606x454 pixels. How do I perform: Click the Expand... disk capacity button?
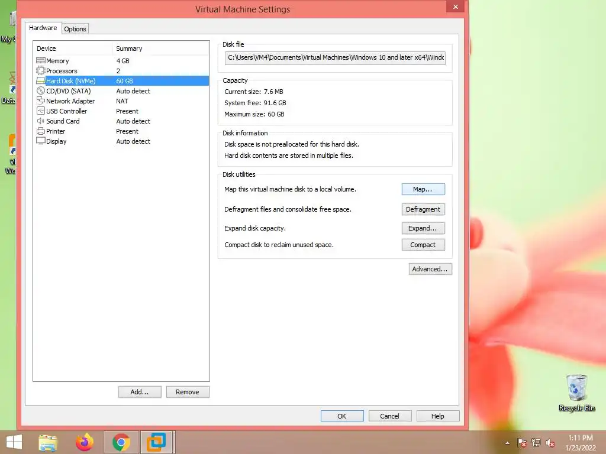click(x=423, y=228)
